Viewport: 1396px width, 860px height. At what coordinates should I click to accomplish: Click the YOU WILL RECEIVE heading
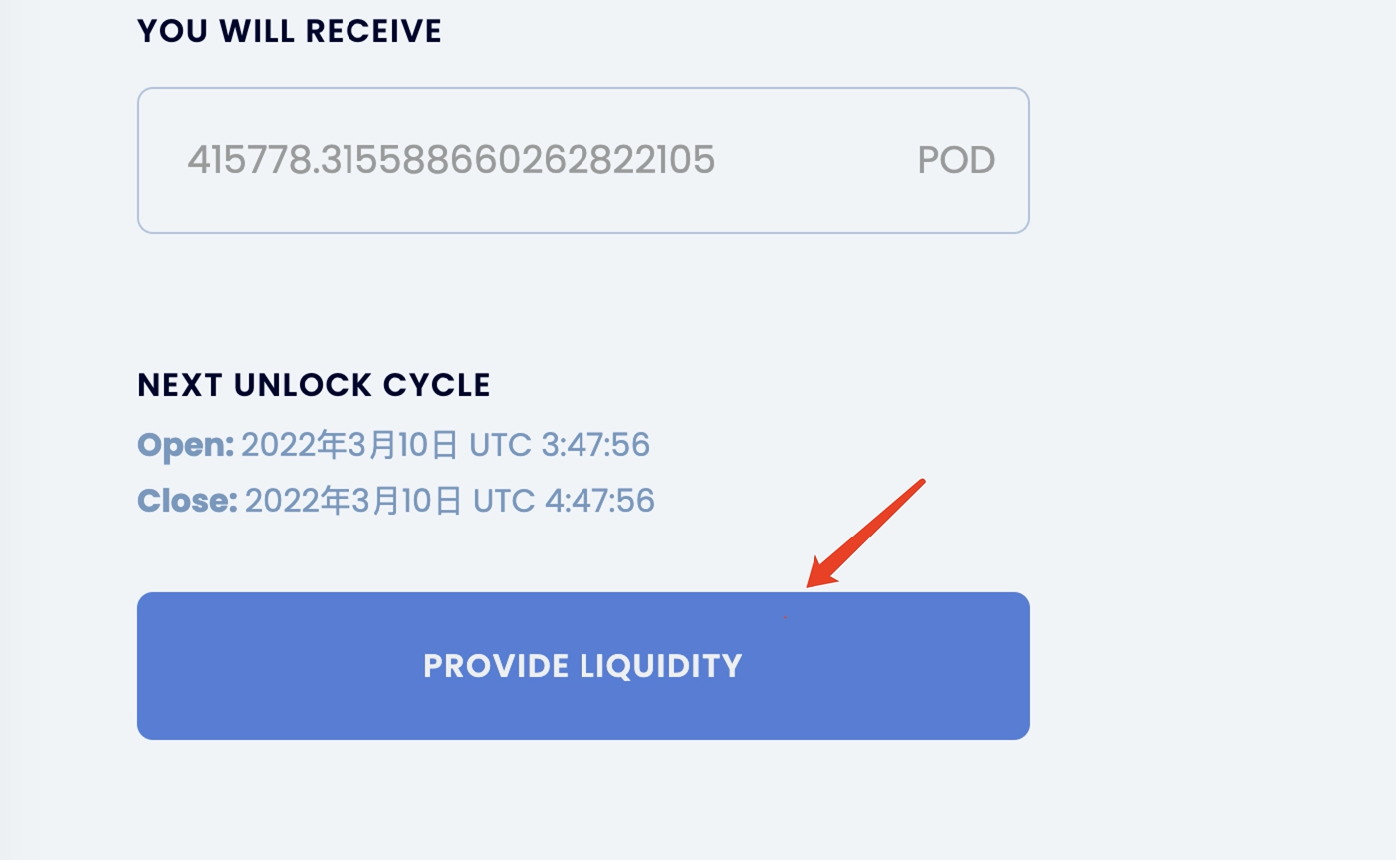click(x=289, y=31)
